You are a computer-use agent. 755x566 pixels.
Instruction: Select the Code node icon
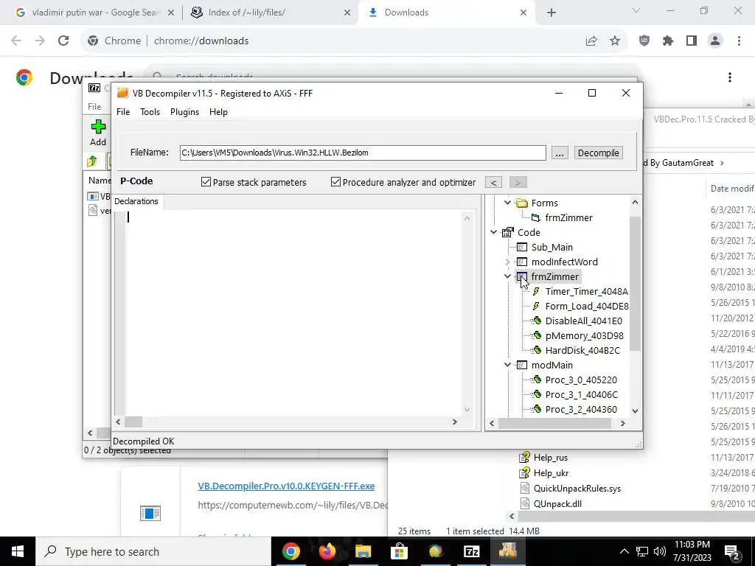(507, 232)
